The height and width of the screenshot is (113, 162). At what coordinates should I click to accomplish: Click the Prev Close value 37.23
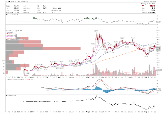16,12
